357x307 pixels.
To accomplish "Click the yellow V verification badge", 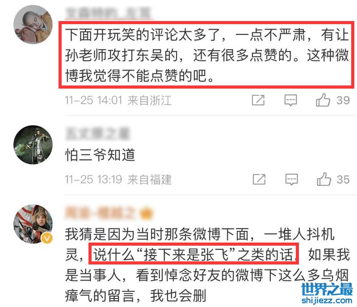I will [x=47, y=239].
